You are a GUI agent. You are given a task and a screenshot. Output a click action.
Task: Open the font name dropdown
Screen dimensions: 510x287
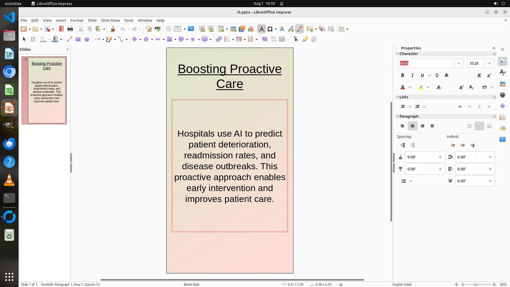point(458,63)
